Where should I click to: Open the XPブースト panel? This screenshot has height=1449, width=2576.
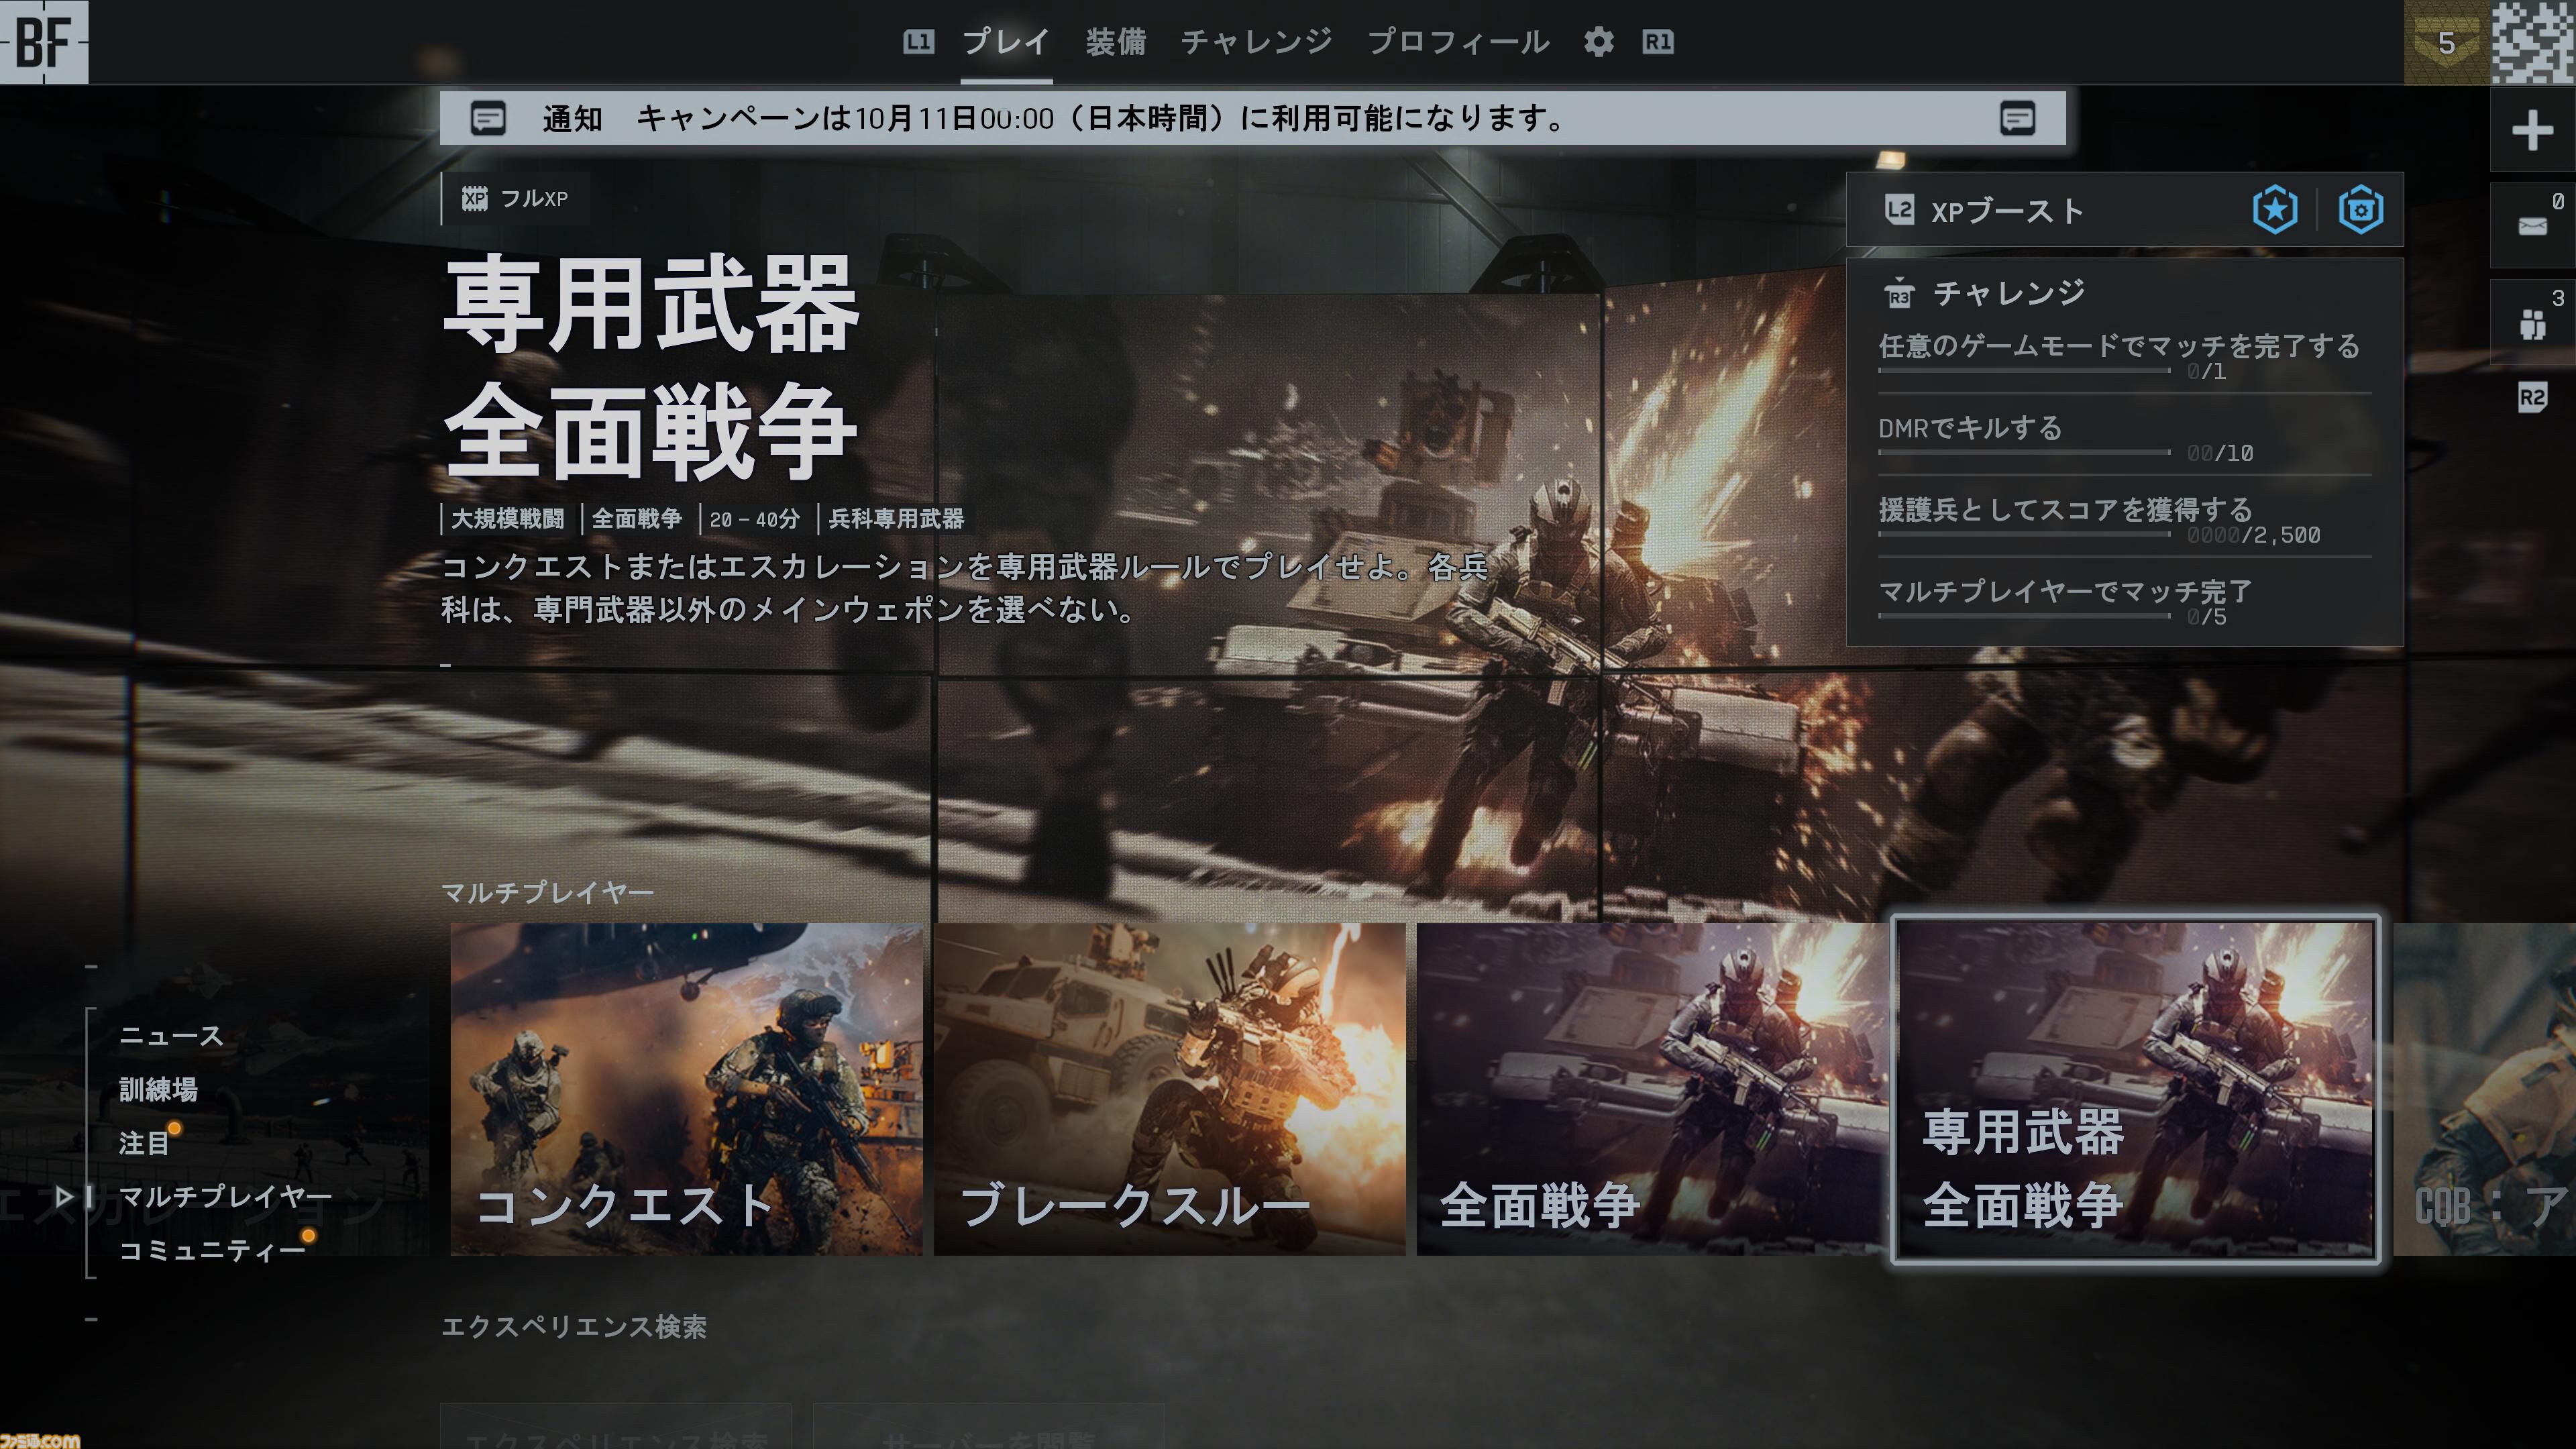click(2125, 210)
